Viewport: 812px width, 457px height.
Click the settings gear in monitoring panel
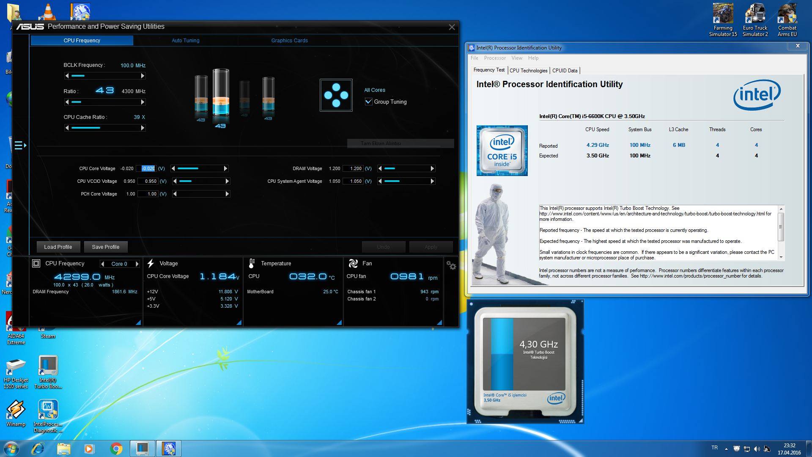point(451,265)
